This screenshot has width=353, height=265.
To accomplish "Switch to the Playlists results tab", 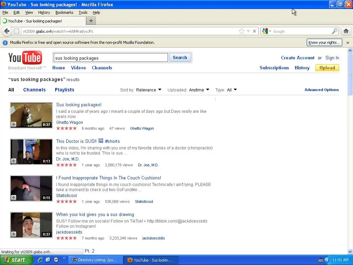I will (x=64, y=90).
